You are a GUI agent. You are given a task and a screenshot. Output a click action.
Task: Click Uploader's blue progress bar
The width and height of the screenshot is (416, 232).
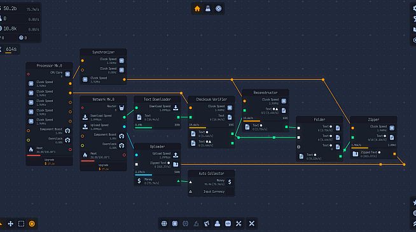[144, 175]
